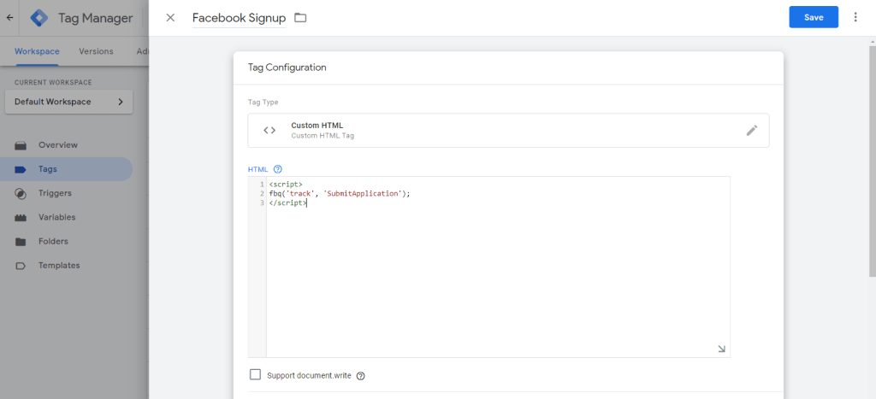Click the pencil icon to edit tag type
This screenshot has height=399, width=876.
(x=751, y=131)
